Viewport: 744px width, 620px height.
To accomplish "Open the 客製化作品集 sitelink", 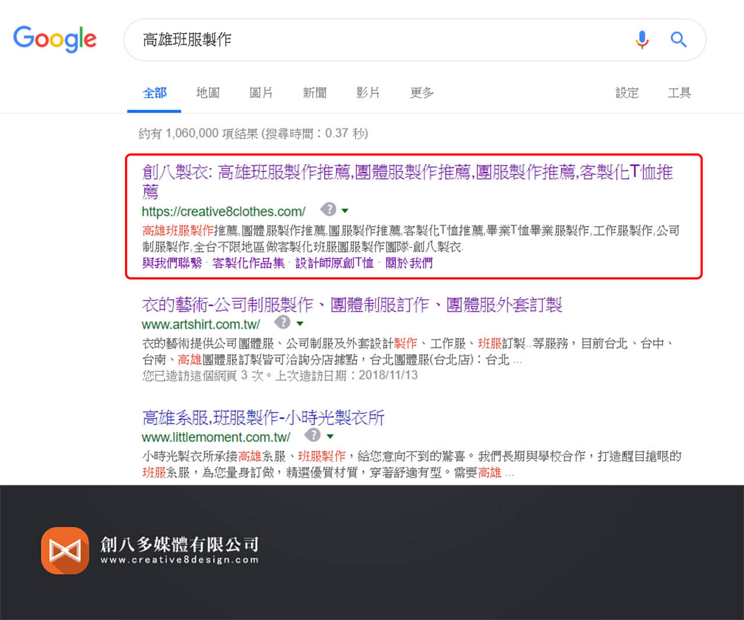I will pyautogui.click(x=249, y=263).
